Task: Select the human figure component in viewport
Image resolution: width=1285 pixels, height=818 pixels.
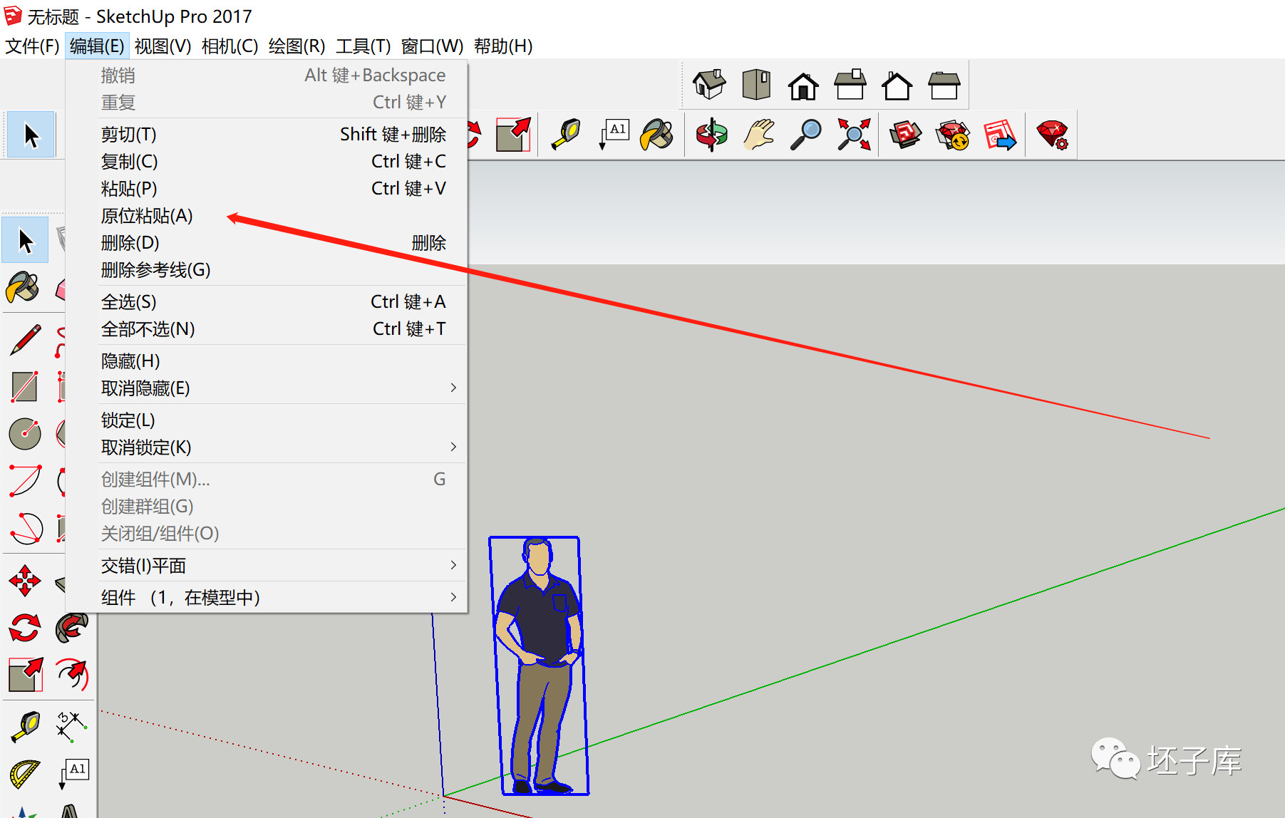Action: coord(539,666)
